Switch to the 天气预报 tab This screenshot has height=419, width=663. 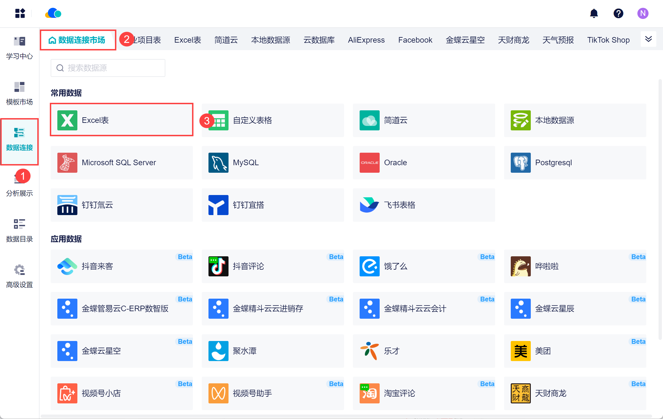(558, 40)
